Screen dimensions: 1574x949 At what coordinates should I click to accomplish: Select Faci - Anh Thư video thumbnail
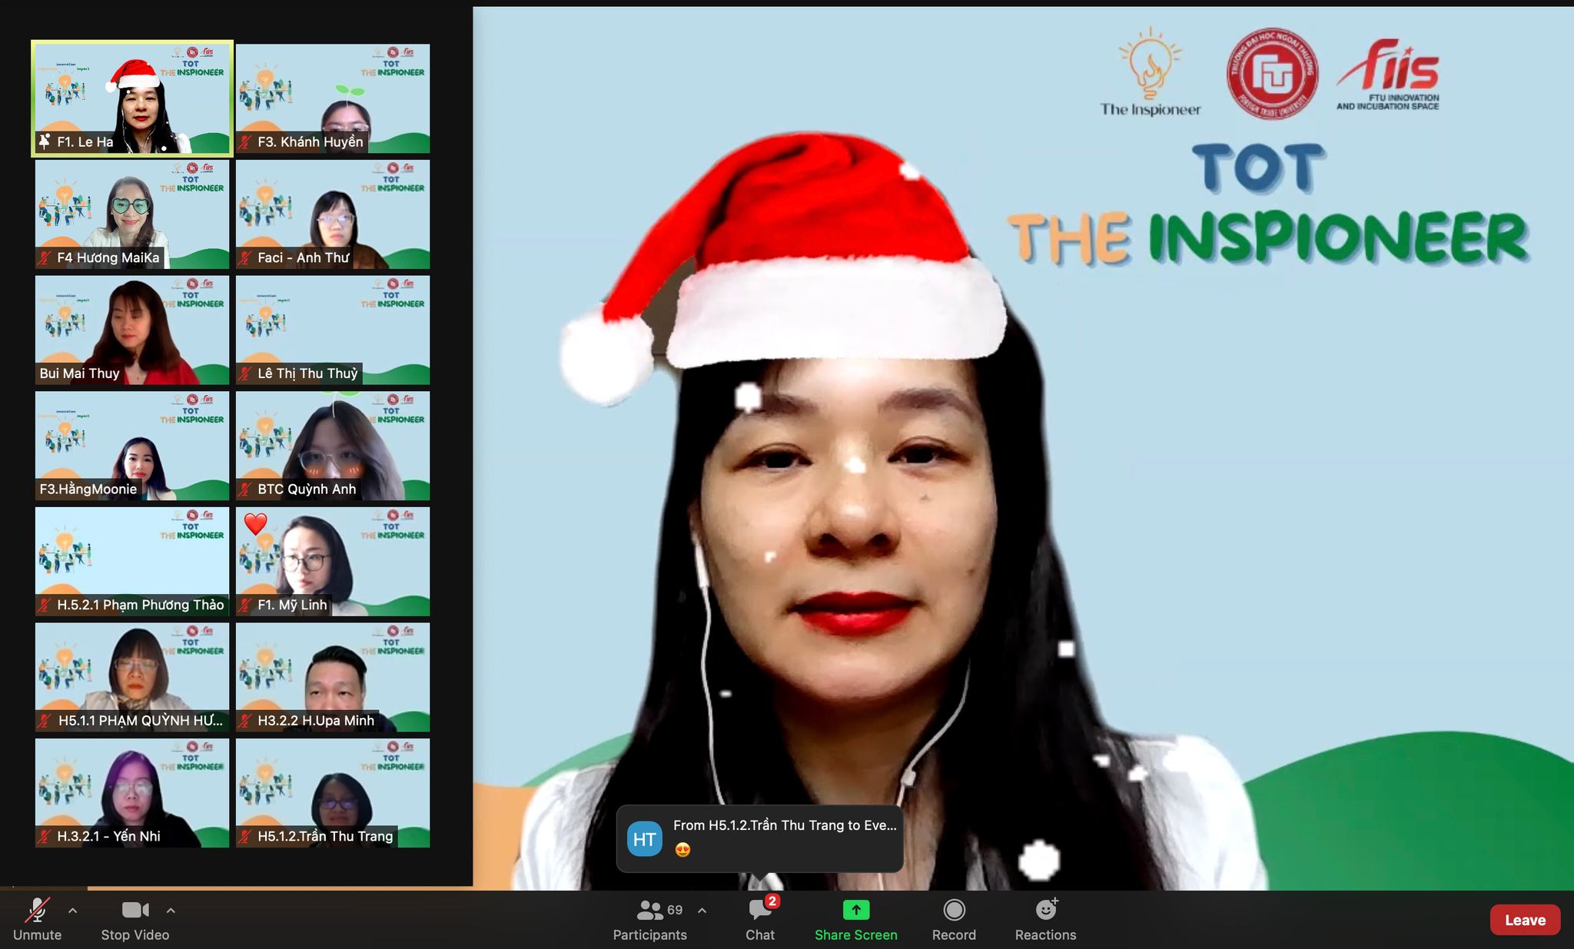[x=333, y=214]
